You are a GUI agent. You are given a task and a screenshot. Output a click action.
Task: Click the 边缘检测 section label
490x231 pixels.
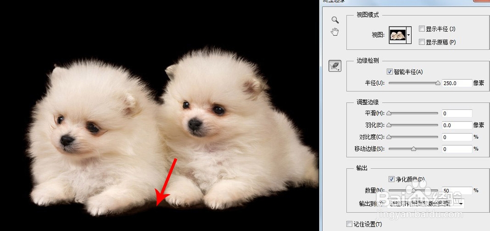368,61
